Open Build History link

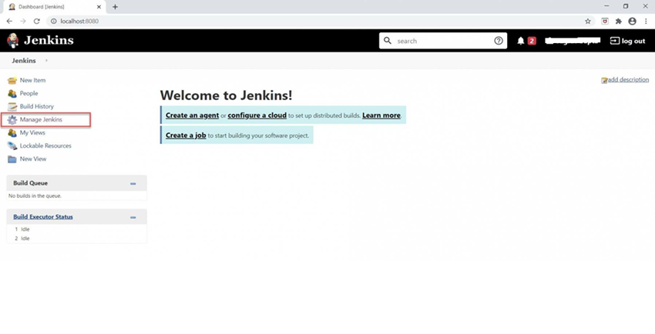pyautogui.click(x=37, y=106)
